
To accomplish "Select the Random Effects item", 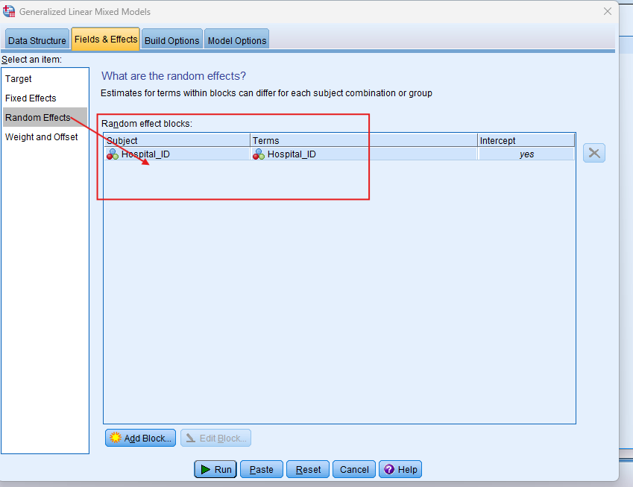I will [x=37, y=118].
